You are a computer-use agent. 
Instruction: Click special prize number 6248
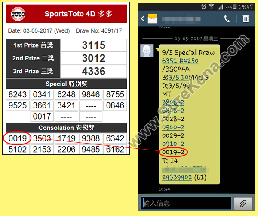66,94
